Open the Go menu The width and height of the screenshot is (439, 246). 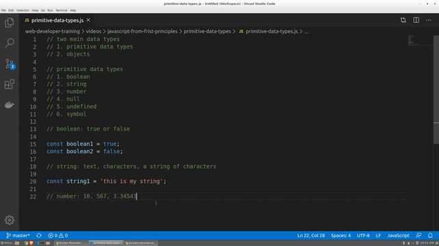tap(43, 10)
